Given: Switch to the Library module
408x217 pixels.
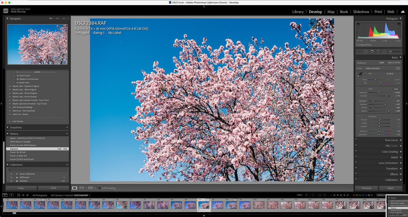Looking at the screenshot, I should pos(298,12).
